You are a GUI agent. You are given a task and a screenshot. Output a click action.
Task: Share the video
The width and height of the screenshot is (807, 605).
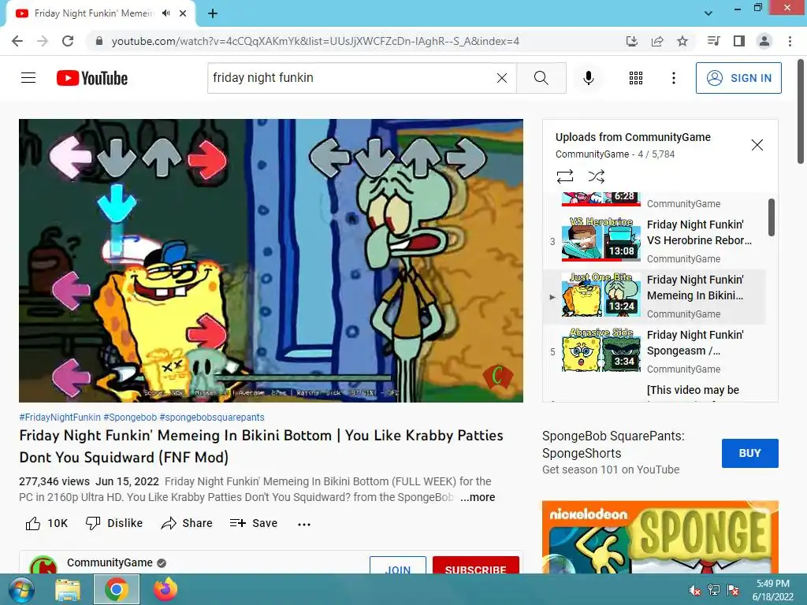pyautogui.click(x=186, y=523)
